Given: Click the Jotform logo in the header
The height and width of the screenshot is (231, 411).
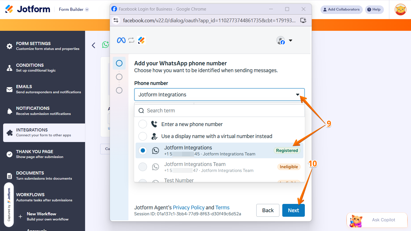Looking at the screenshot, I should tap(28, 9).
